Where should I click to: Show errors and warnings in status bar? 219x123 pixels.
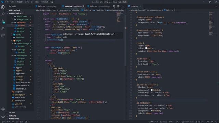pos(20,122)
